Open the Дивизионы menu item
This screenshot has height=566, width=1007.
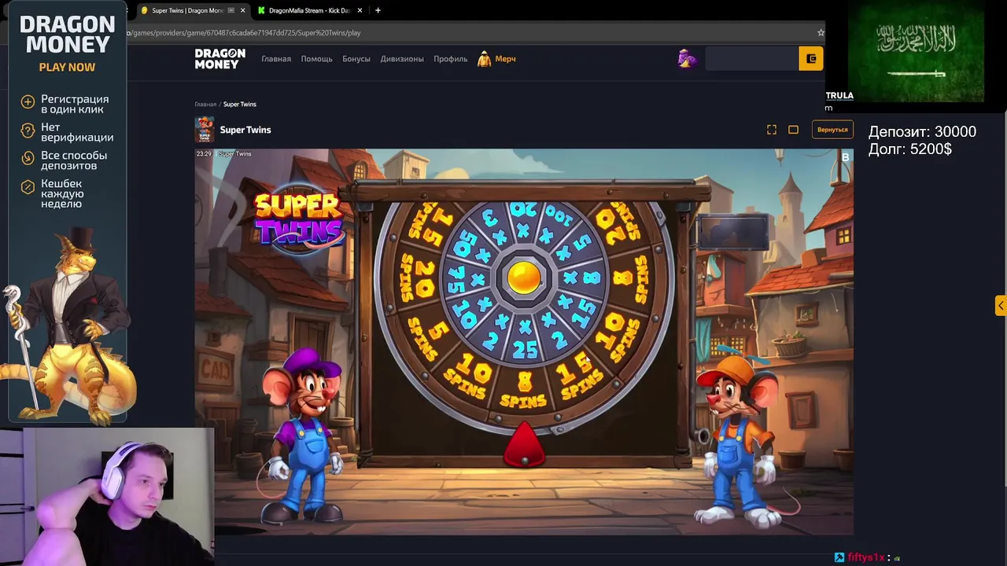click(402, 59)
